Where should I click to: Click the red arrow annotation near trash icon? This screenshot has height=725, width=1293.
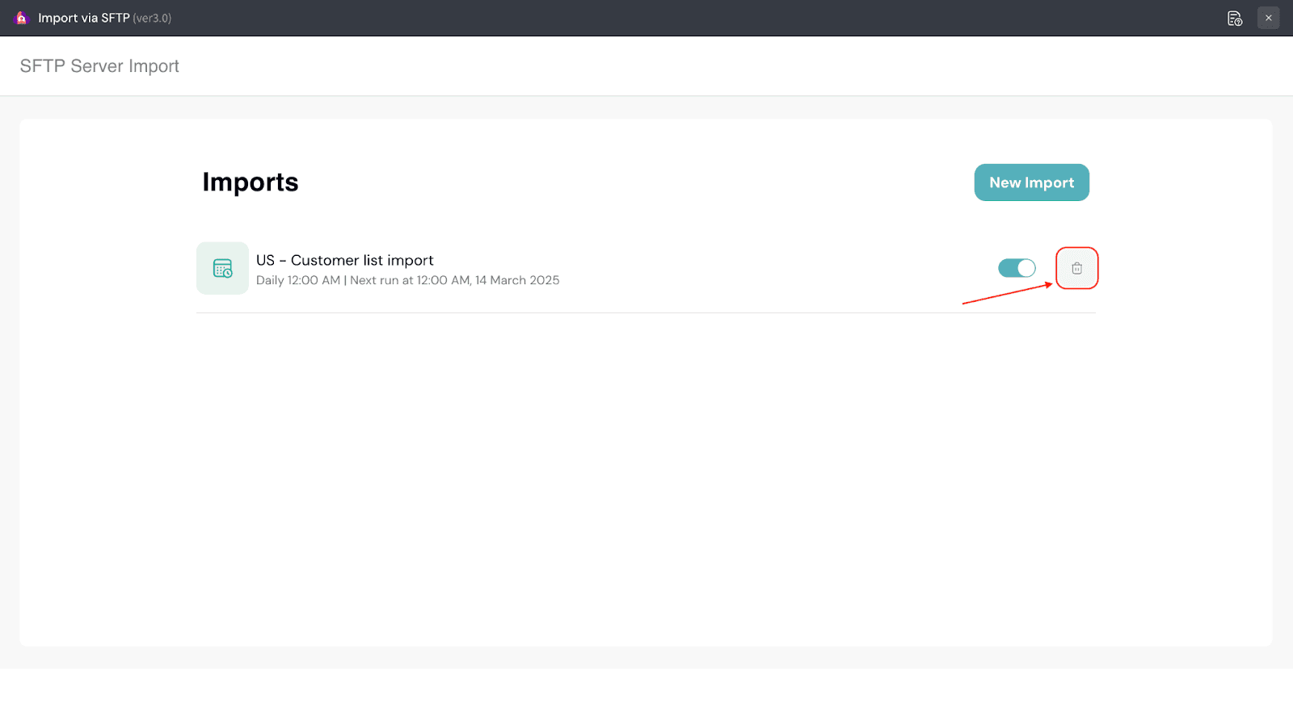(1006, 294)
